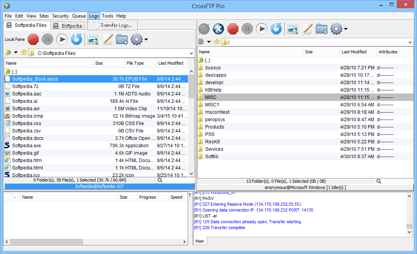
Task: Click the local pane red Stop button
Action: click(x=33, y=40)
